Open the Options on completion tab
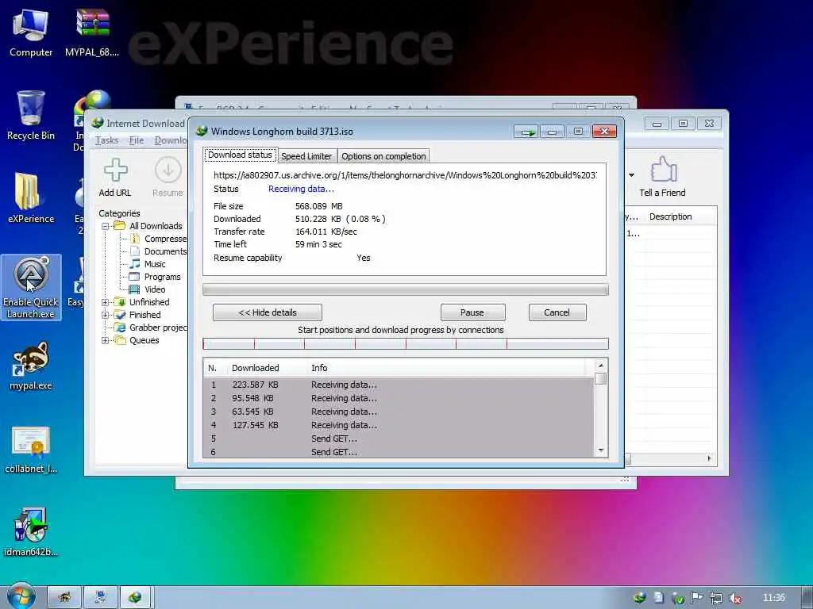813x609 pixels. 383,156
